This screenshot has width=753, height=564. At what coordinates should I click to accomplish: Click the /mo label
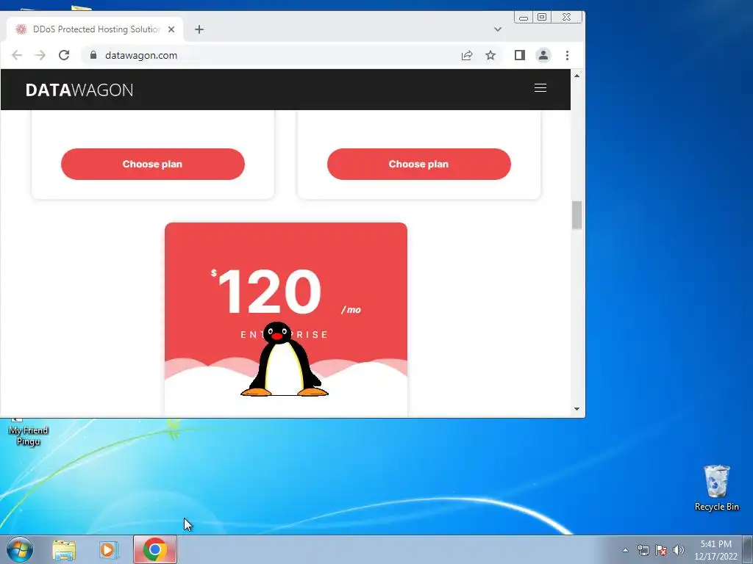[x=351, y=310]
